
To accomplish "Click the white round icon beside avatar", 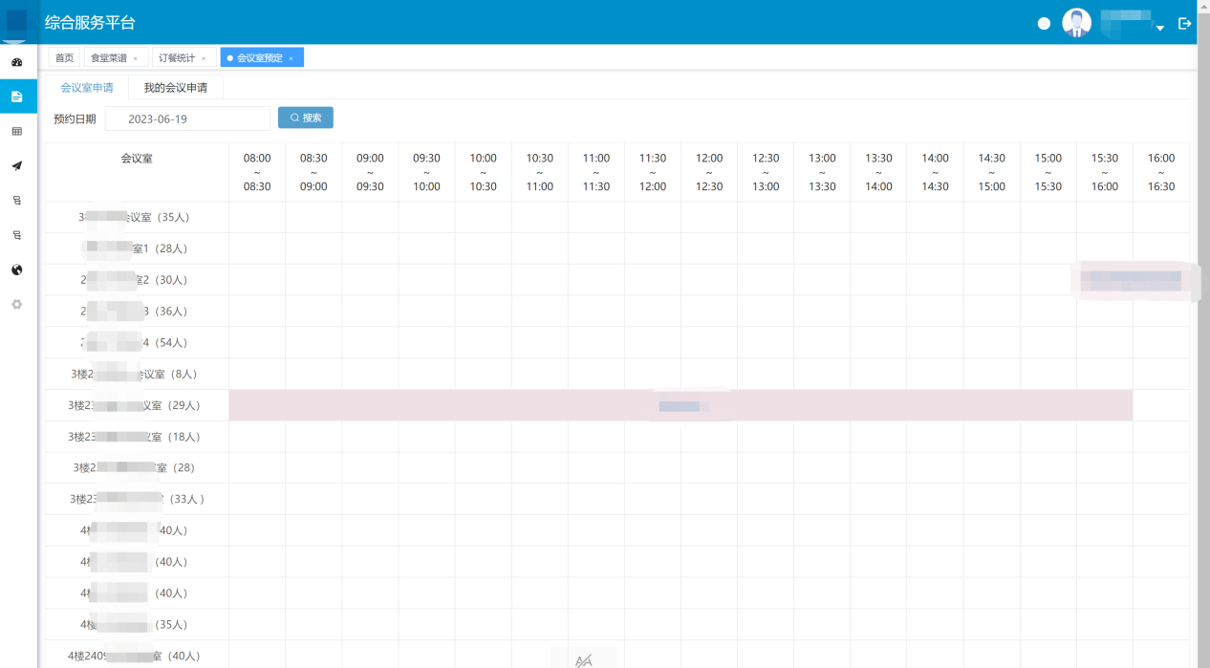I will click(x=1044, y=24).
